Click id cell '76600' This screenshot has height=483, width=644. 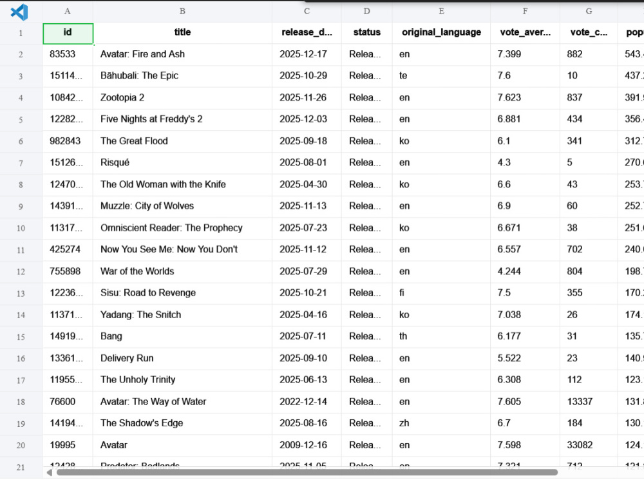(68, 402)
